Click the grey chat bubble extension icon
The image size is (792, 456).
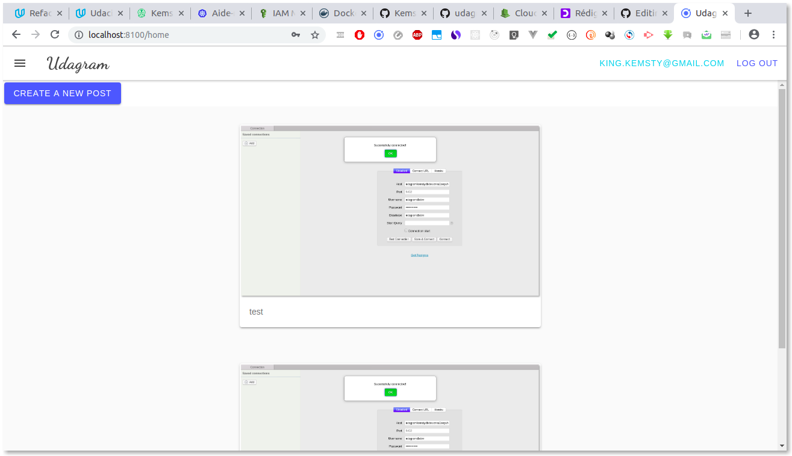coord(687,35)
